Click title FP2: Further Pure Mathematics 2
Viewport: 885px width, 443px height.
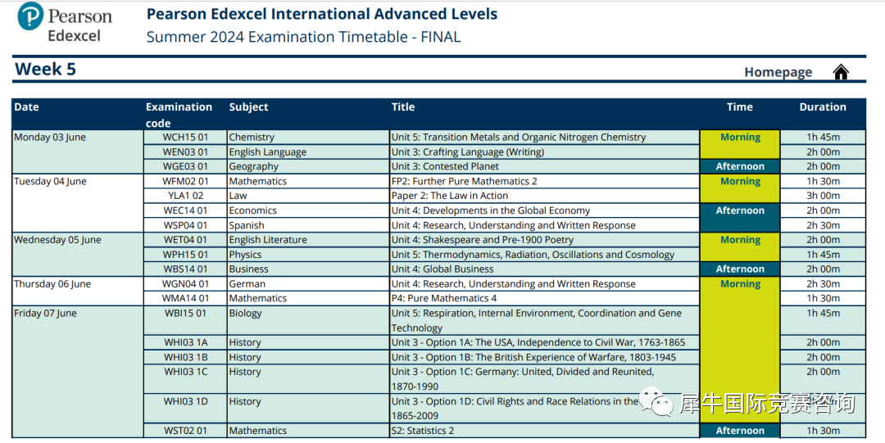[x=465, y=181]
